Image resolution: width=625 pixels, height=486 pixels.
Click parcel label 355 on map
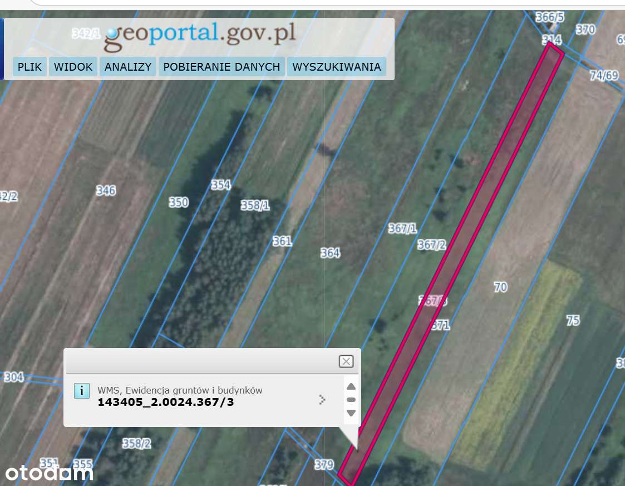[x=83, y=464]
